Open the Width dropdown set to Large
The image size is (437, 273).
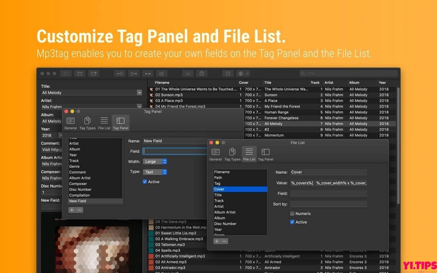point(155,161)
